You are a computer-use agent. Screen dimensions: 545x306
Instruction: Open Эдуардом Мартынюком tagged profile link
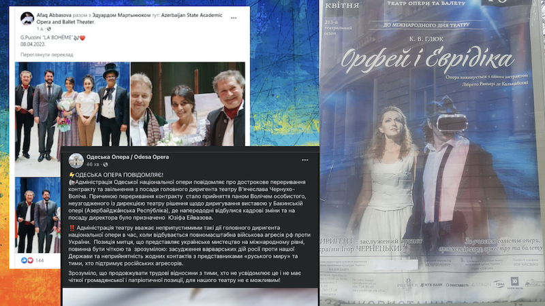(121, 15)
